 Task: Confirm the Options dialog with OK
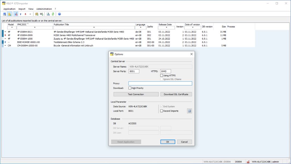[168, 142]
